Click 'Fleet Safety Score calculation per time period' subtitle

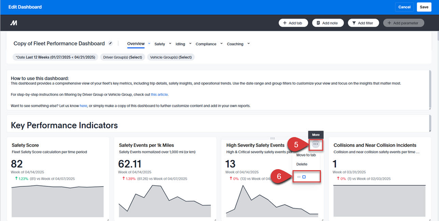coord(49,152)
